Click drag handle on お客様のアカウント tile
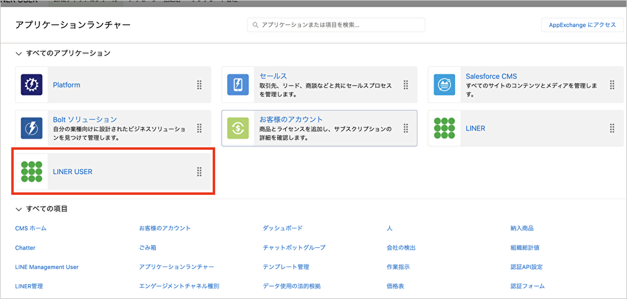Viewport: 627px width, 299px height. (x=405, y=129)
